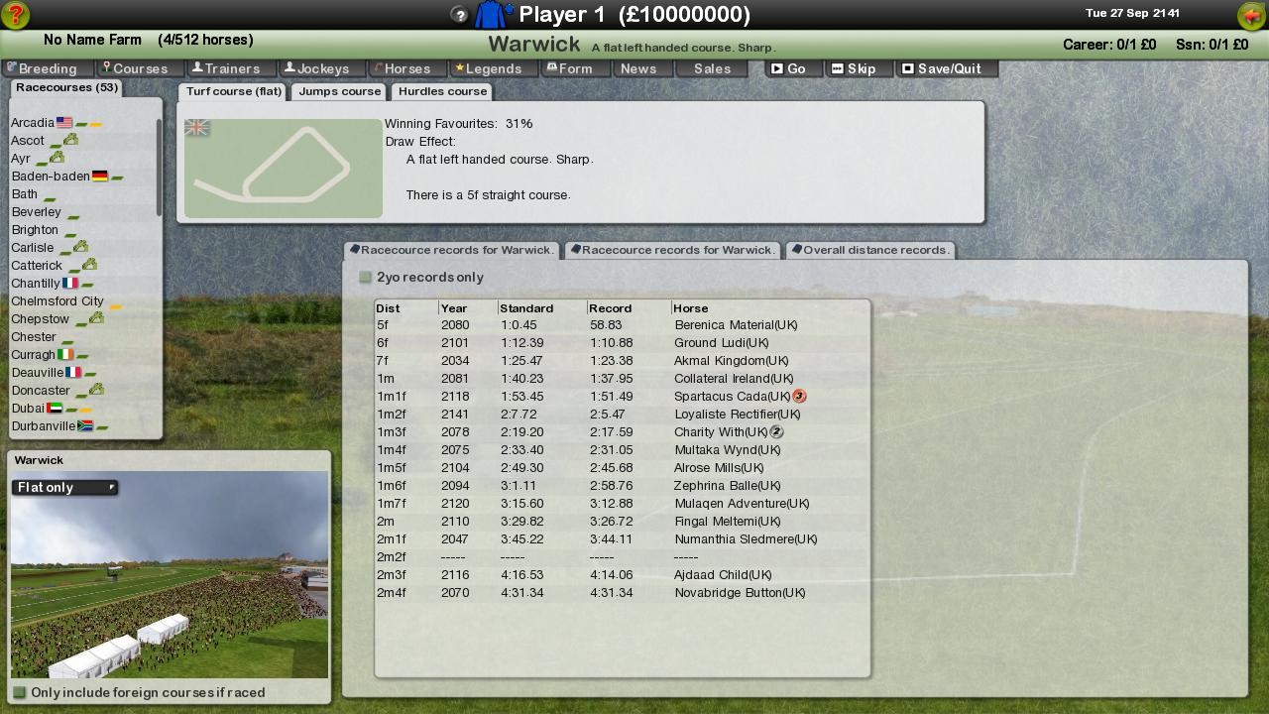This screenshot has height=714, width=1269.
Task: Click the French flag beside Chantilly
Action: [71, 283]
